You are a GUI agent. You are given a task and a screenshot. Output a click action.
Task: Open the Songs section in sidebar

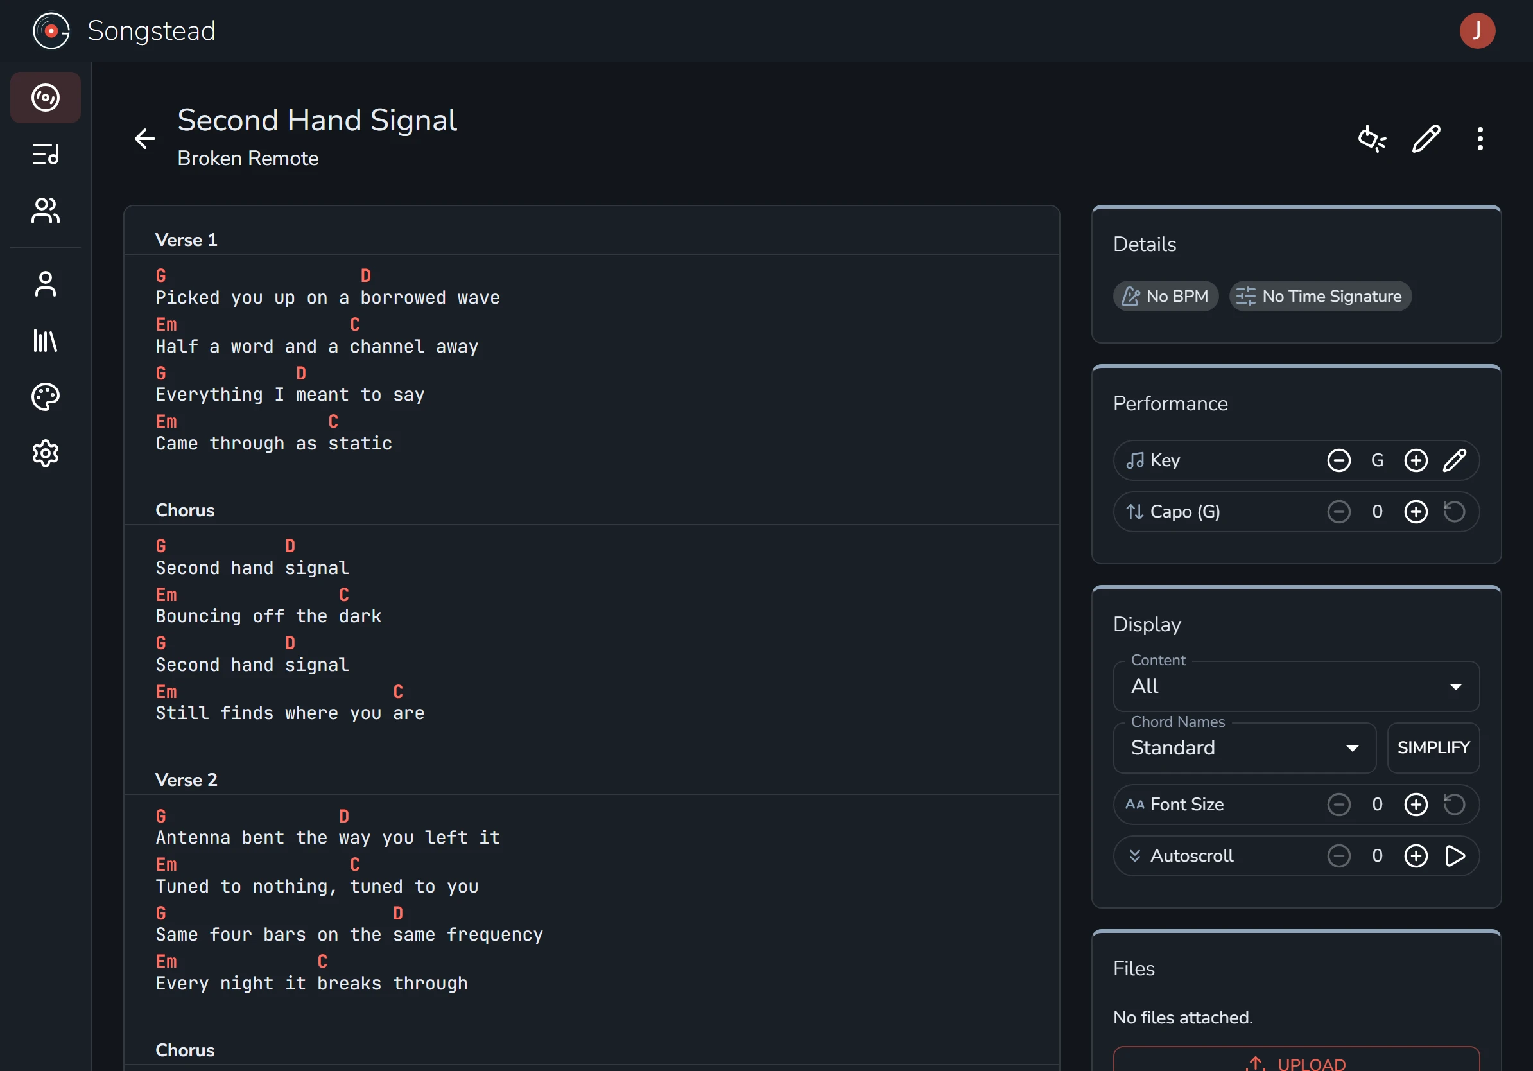[x=46, y=98]
